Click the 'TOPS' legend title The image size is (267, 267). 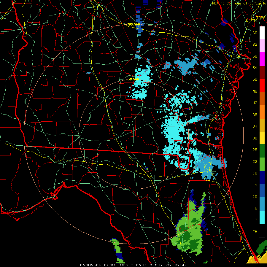click(261, 18)
